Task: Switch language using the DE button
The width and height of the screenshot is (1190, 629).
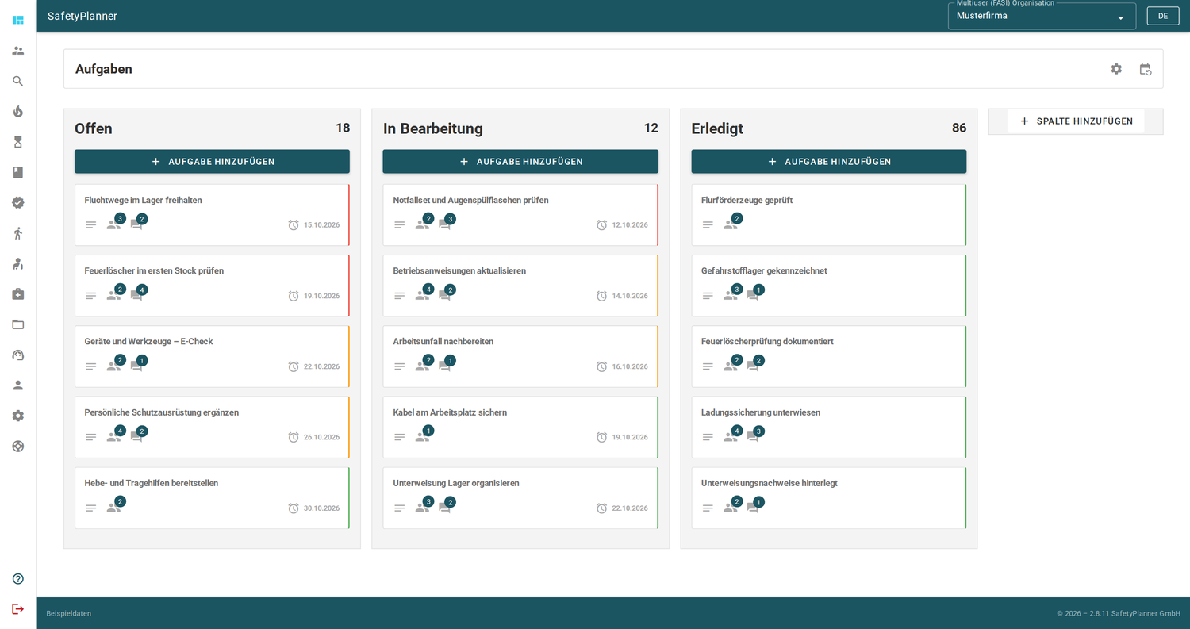Action: pyautogui.click(x=1163, y=16)
